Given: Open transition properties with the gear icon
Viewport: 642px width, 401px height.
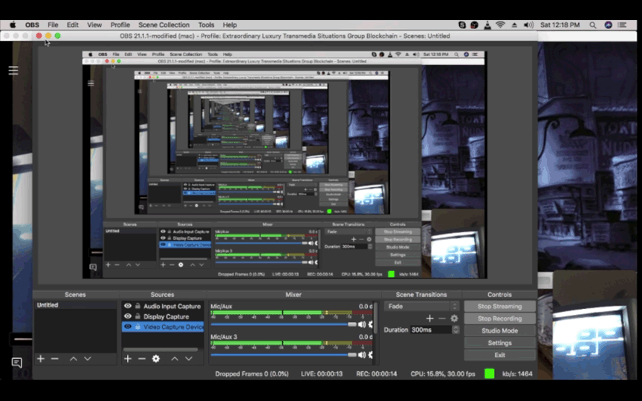Looking at the screenshot, I should coord(454,319).
